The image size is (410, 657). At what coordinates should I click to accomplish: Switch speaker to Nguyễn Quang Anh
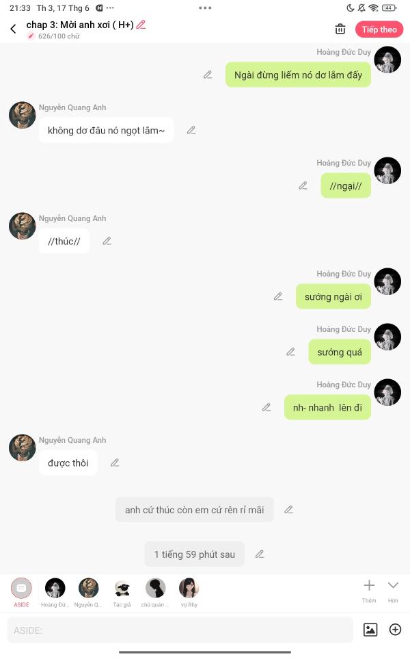tap(88, 592)
